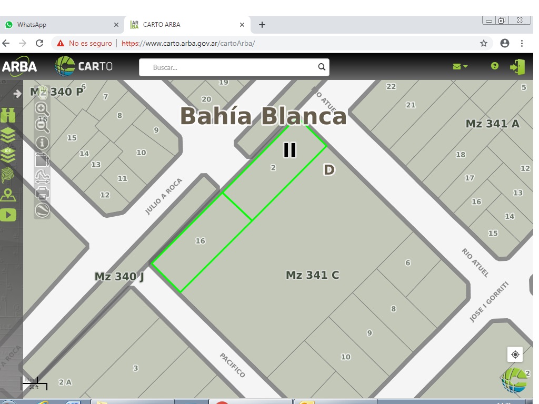
Task: Center map with the geolocation button
Action: point(515,354)
